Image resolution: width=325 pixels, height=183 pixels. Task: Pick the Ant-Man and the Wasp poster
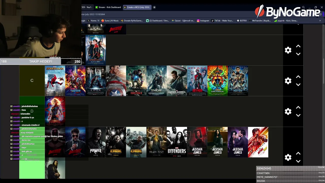point(258,142)
